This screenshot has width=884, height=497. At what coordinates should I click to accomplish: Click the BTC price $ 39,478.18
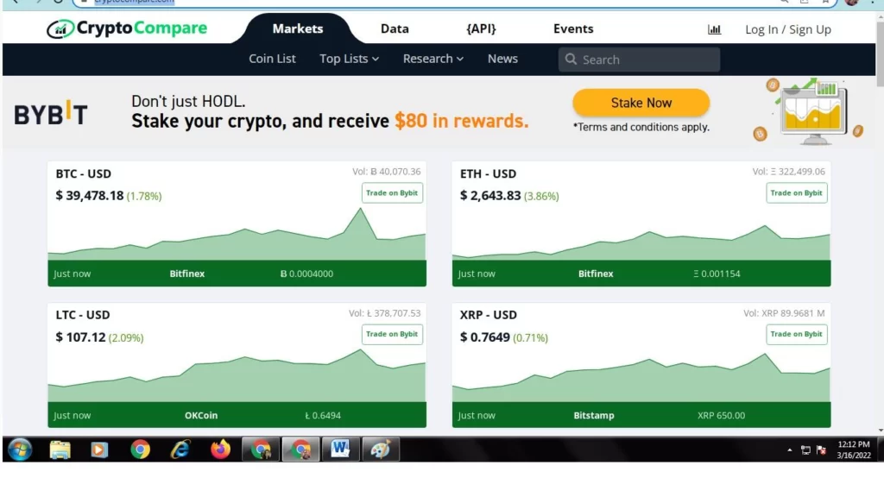tap(90, 196)
